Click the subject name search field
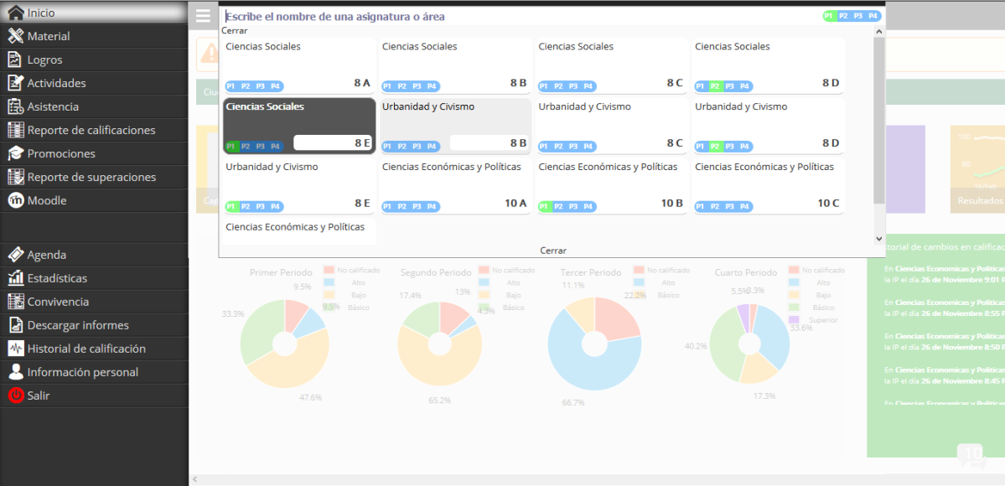 tap(520, 16)
